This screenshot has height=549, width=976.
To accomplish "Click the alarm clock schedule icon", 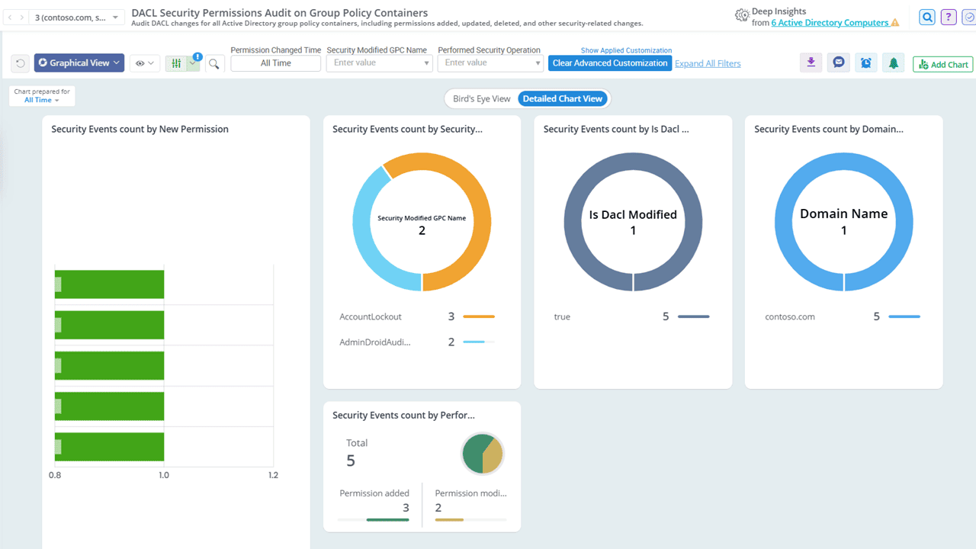I will (x=866, y=63).
